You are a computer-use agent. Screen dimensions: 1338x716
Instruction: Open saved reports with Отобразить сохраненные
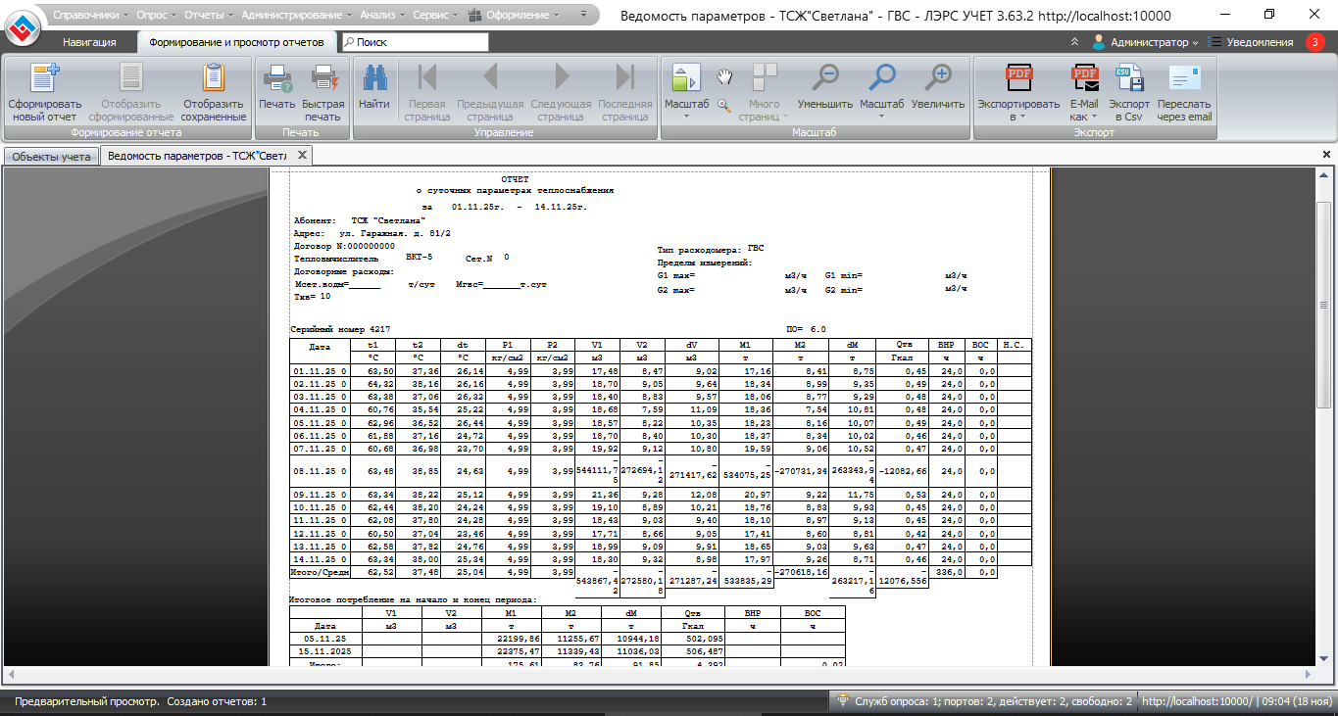pyautogui.click(x=213, y=80)
